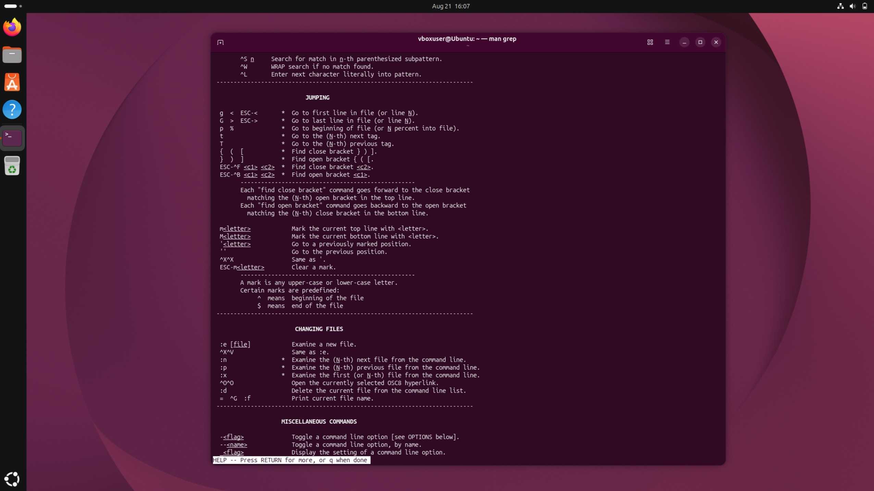Open a new terminal tab
This screenshot has height=491, width=874.
click(220, 42)
